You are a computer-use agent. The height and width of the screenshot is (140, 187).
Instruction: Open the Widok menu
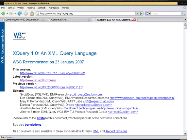click(x=21, y=8)
